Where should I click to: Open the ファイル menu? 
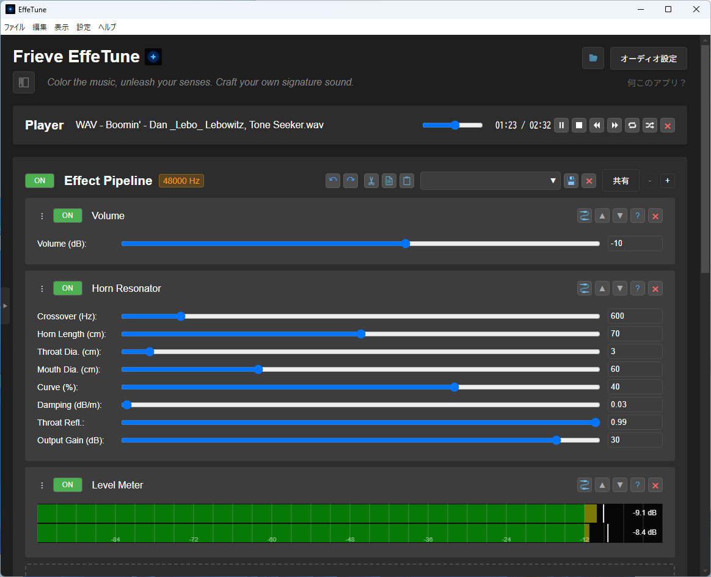(14, 27)
